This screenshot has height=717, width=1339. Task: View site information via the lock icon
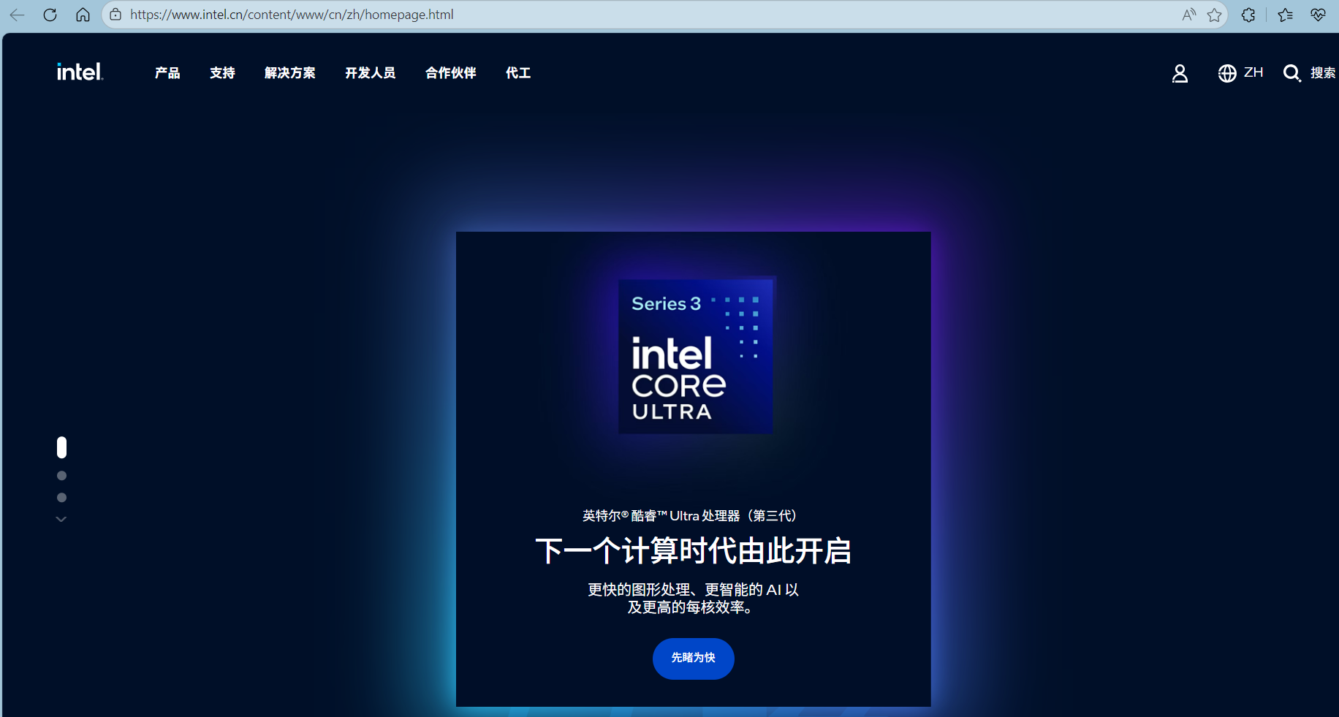click(x=115, y=15)
